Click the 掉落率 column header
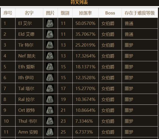Image resolution: width=159 pixels, height=139 pixels. coord(85,13)
